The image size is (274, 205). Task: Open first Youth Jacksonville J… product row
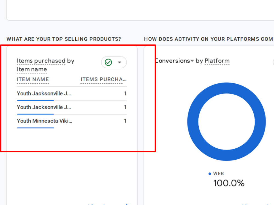(x=72, y=93)
